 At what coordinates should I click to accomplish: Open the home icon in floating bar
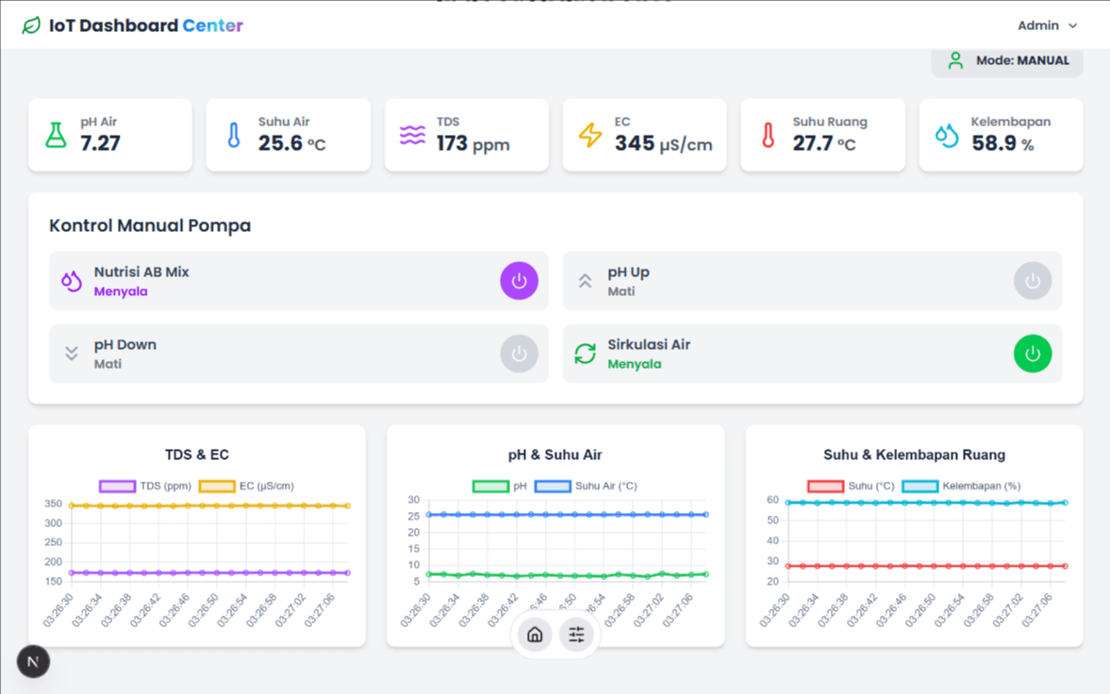pyautogui.click(x=535, y=635)
